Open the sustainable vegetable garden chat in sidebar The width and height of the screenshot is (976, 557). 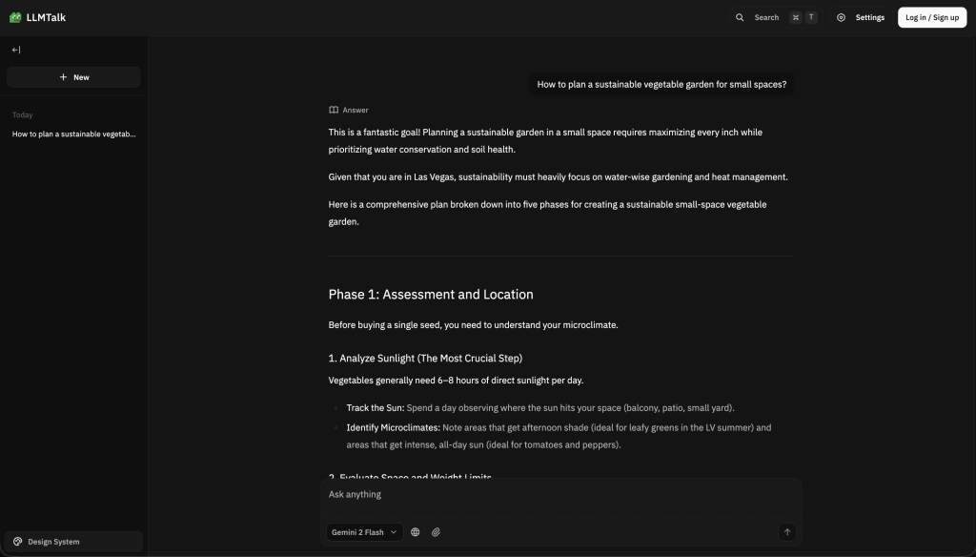[73, 134]
